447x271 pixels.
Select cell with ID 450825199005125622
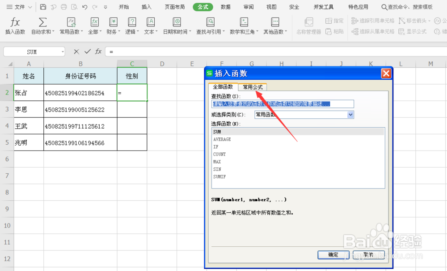coord(80,109)
